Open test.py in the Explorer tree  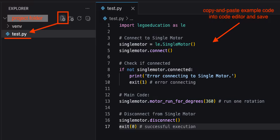[x=48, y=34]
